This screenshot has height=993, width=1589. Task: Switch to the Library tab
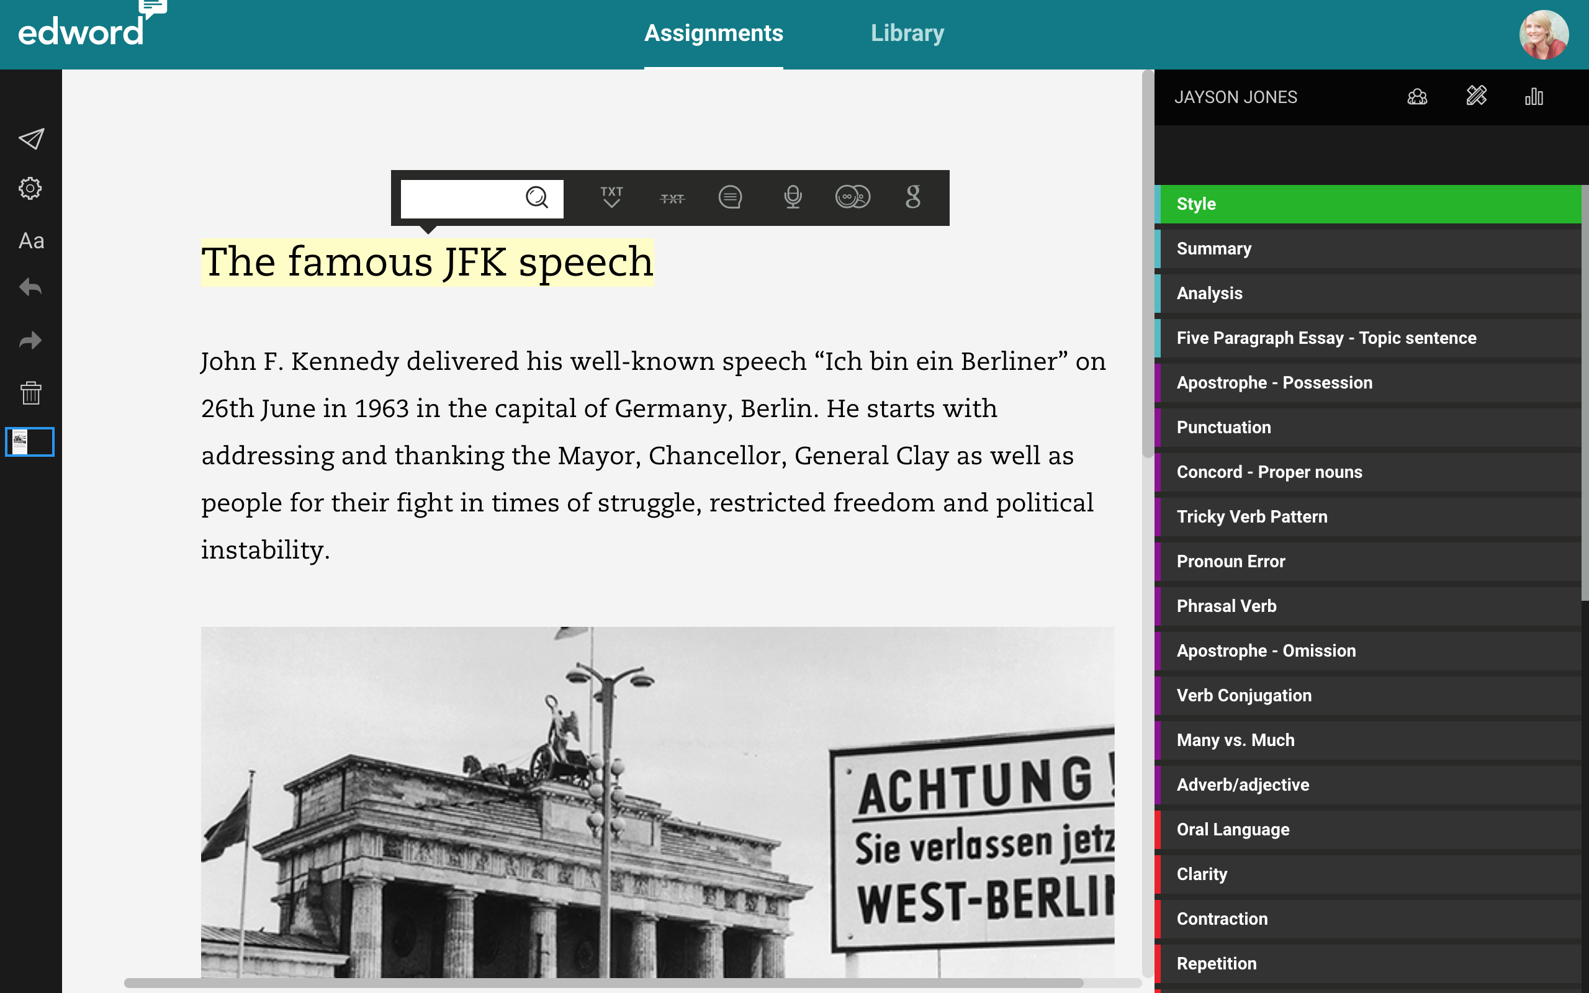pyautogui.click(x=907, y=34)
